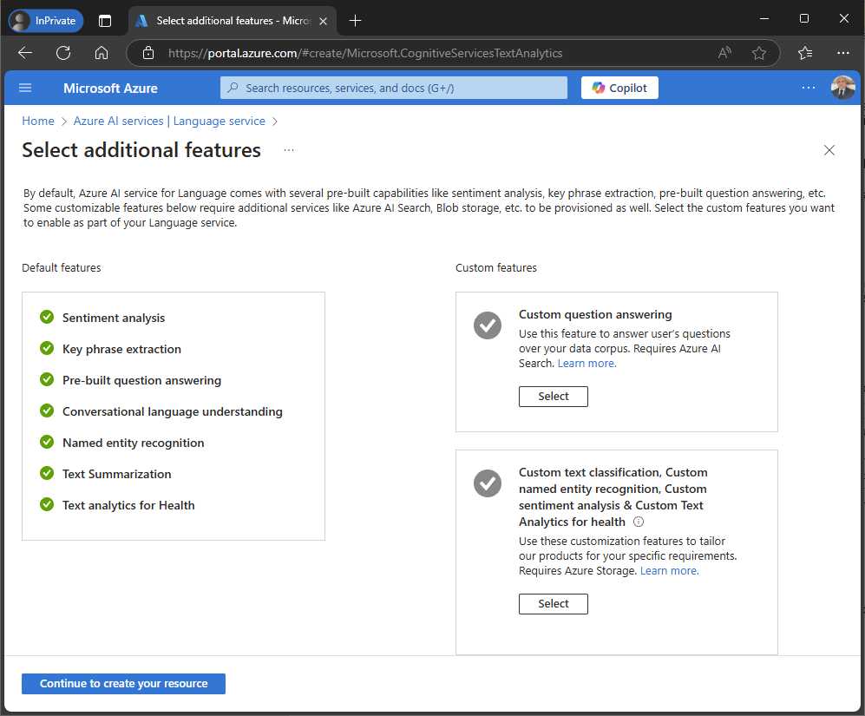Toggle the Custom question answering checkmark
Image resolution: width=865 pixels, height=716 pixels.
(487, 325)
